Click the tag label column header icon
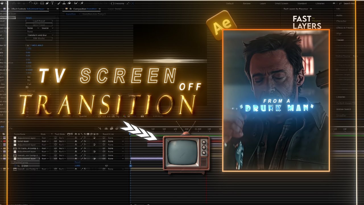Viewport: 364px width, 205px height. (x=4, y=134)
